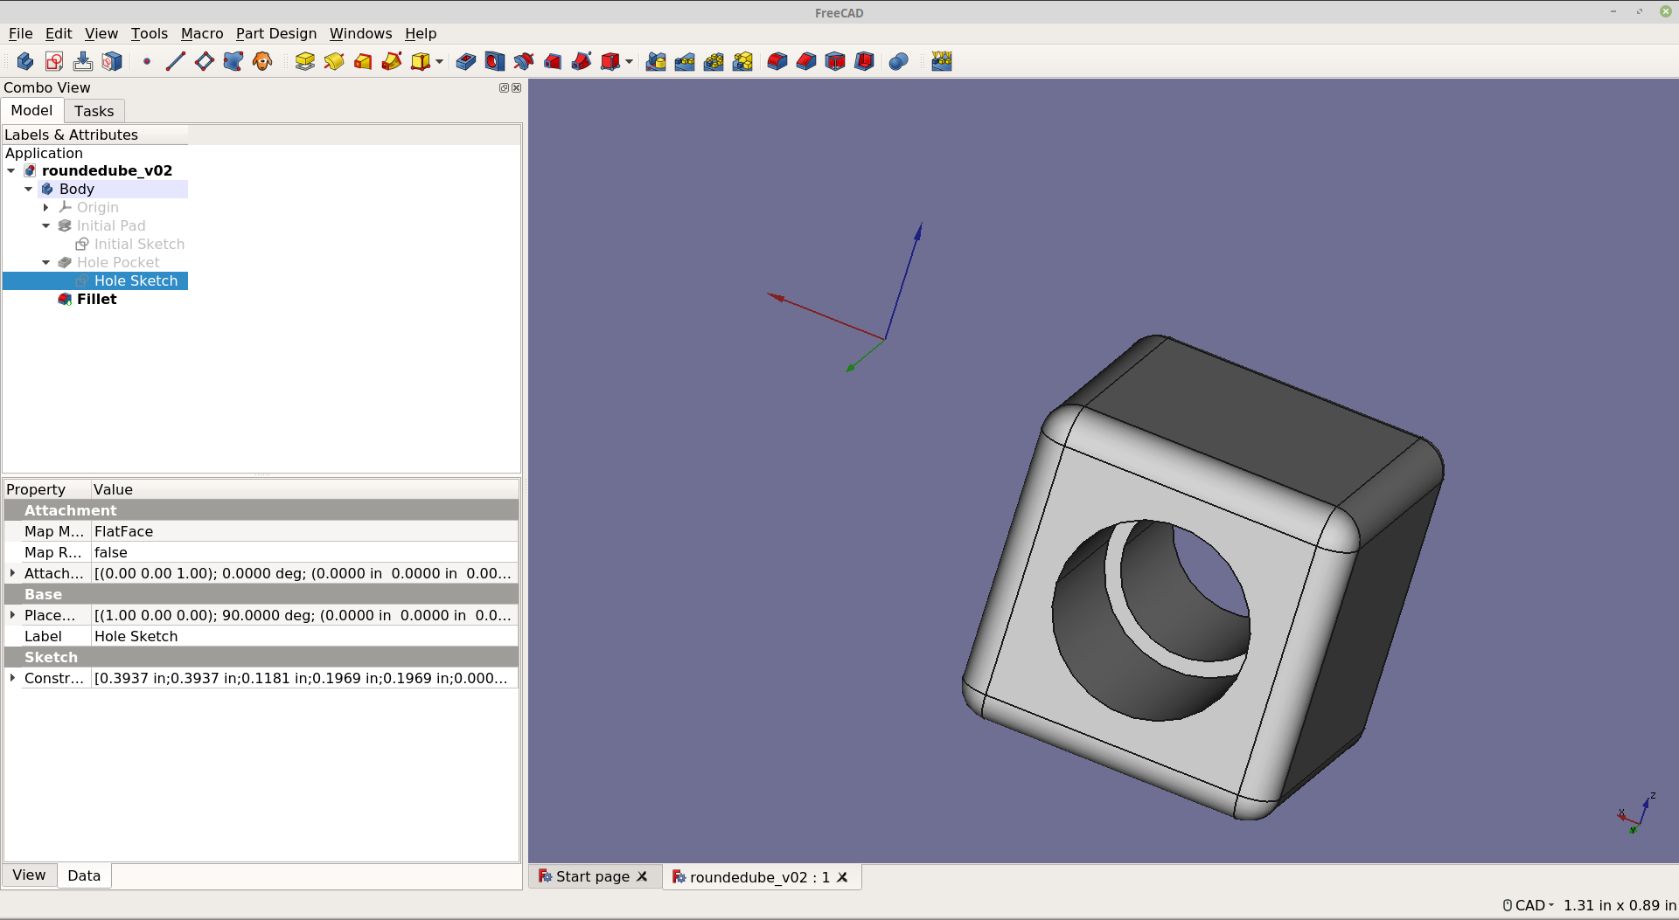The height and width of the screenshot is (920, 1679).
Task: Expand the Attachment Offset property row
Action: pos(12,573)
